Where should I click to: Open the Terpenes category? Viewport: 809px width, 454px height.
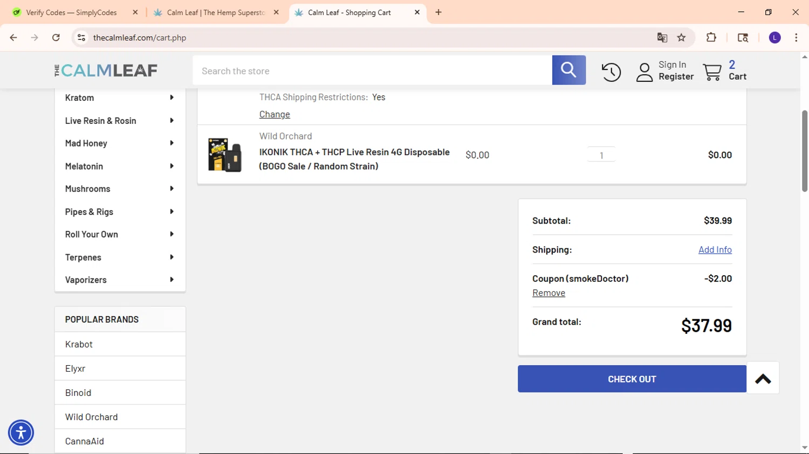pos(83,257)
